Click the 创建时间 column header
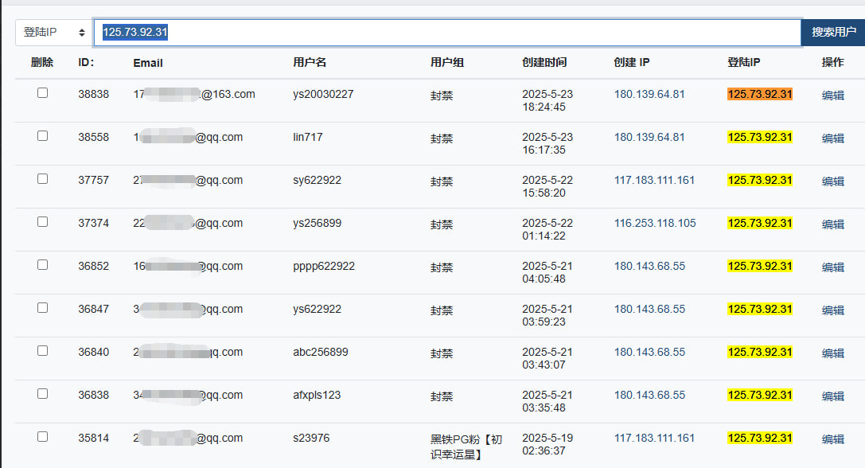The height and width of the screenshot is (468, 865). [x=544, y=62]
